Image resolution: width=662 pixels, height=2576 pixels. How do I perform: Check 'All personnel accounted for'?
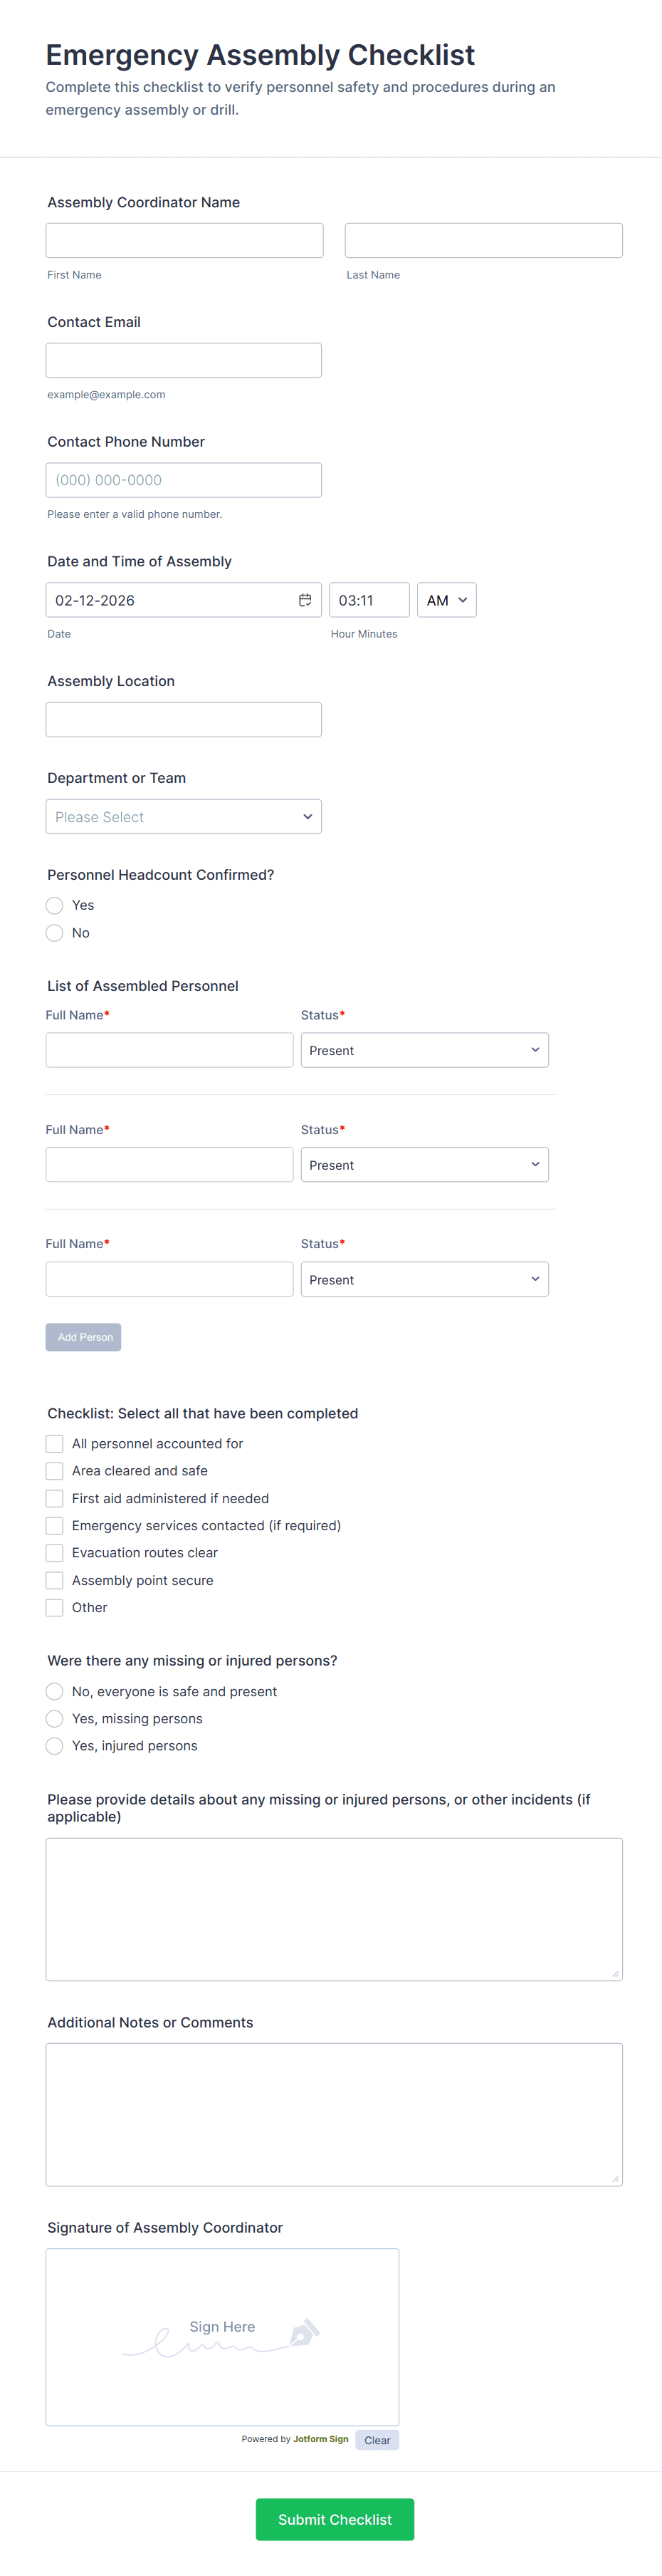[55, 1444]
